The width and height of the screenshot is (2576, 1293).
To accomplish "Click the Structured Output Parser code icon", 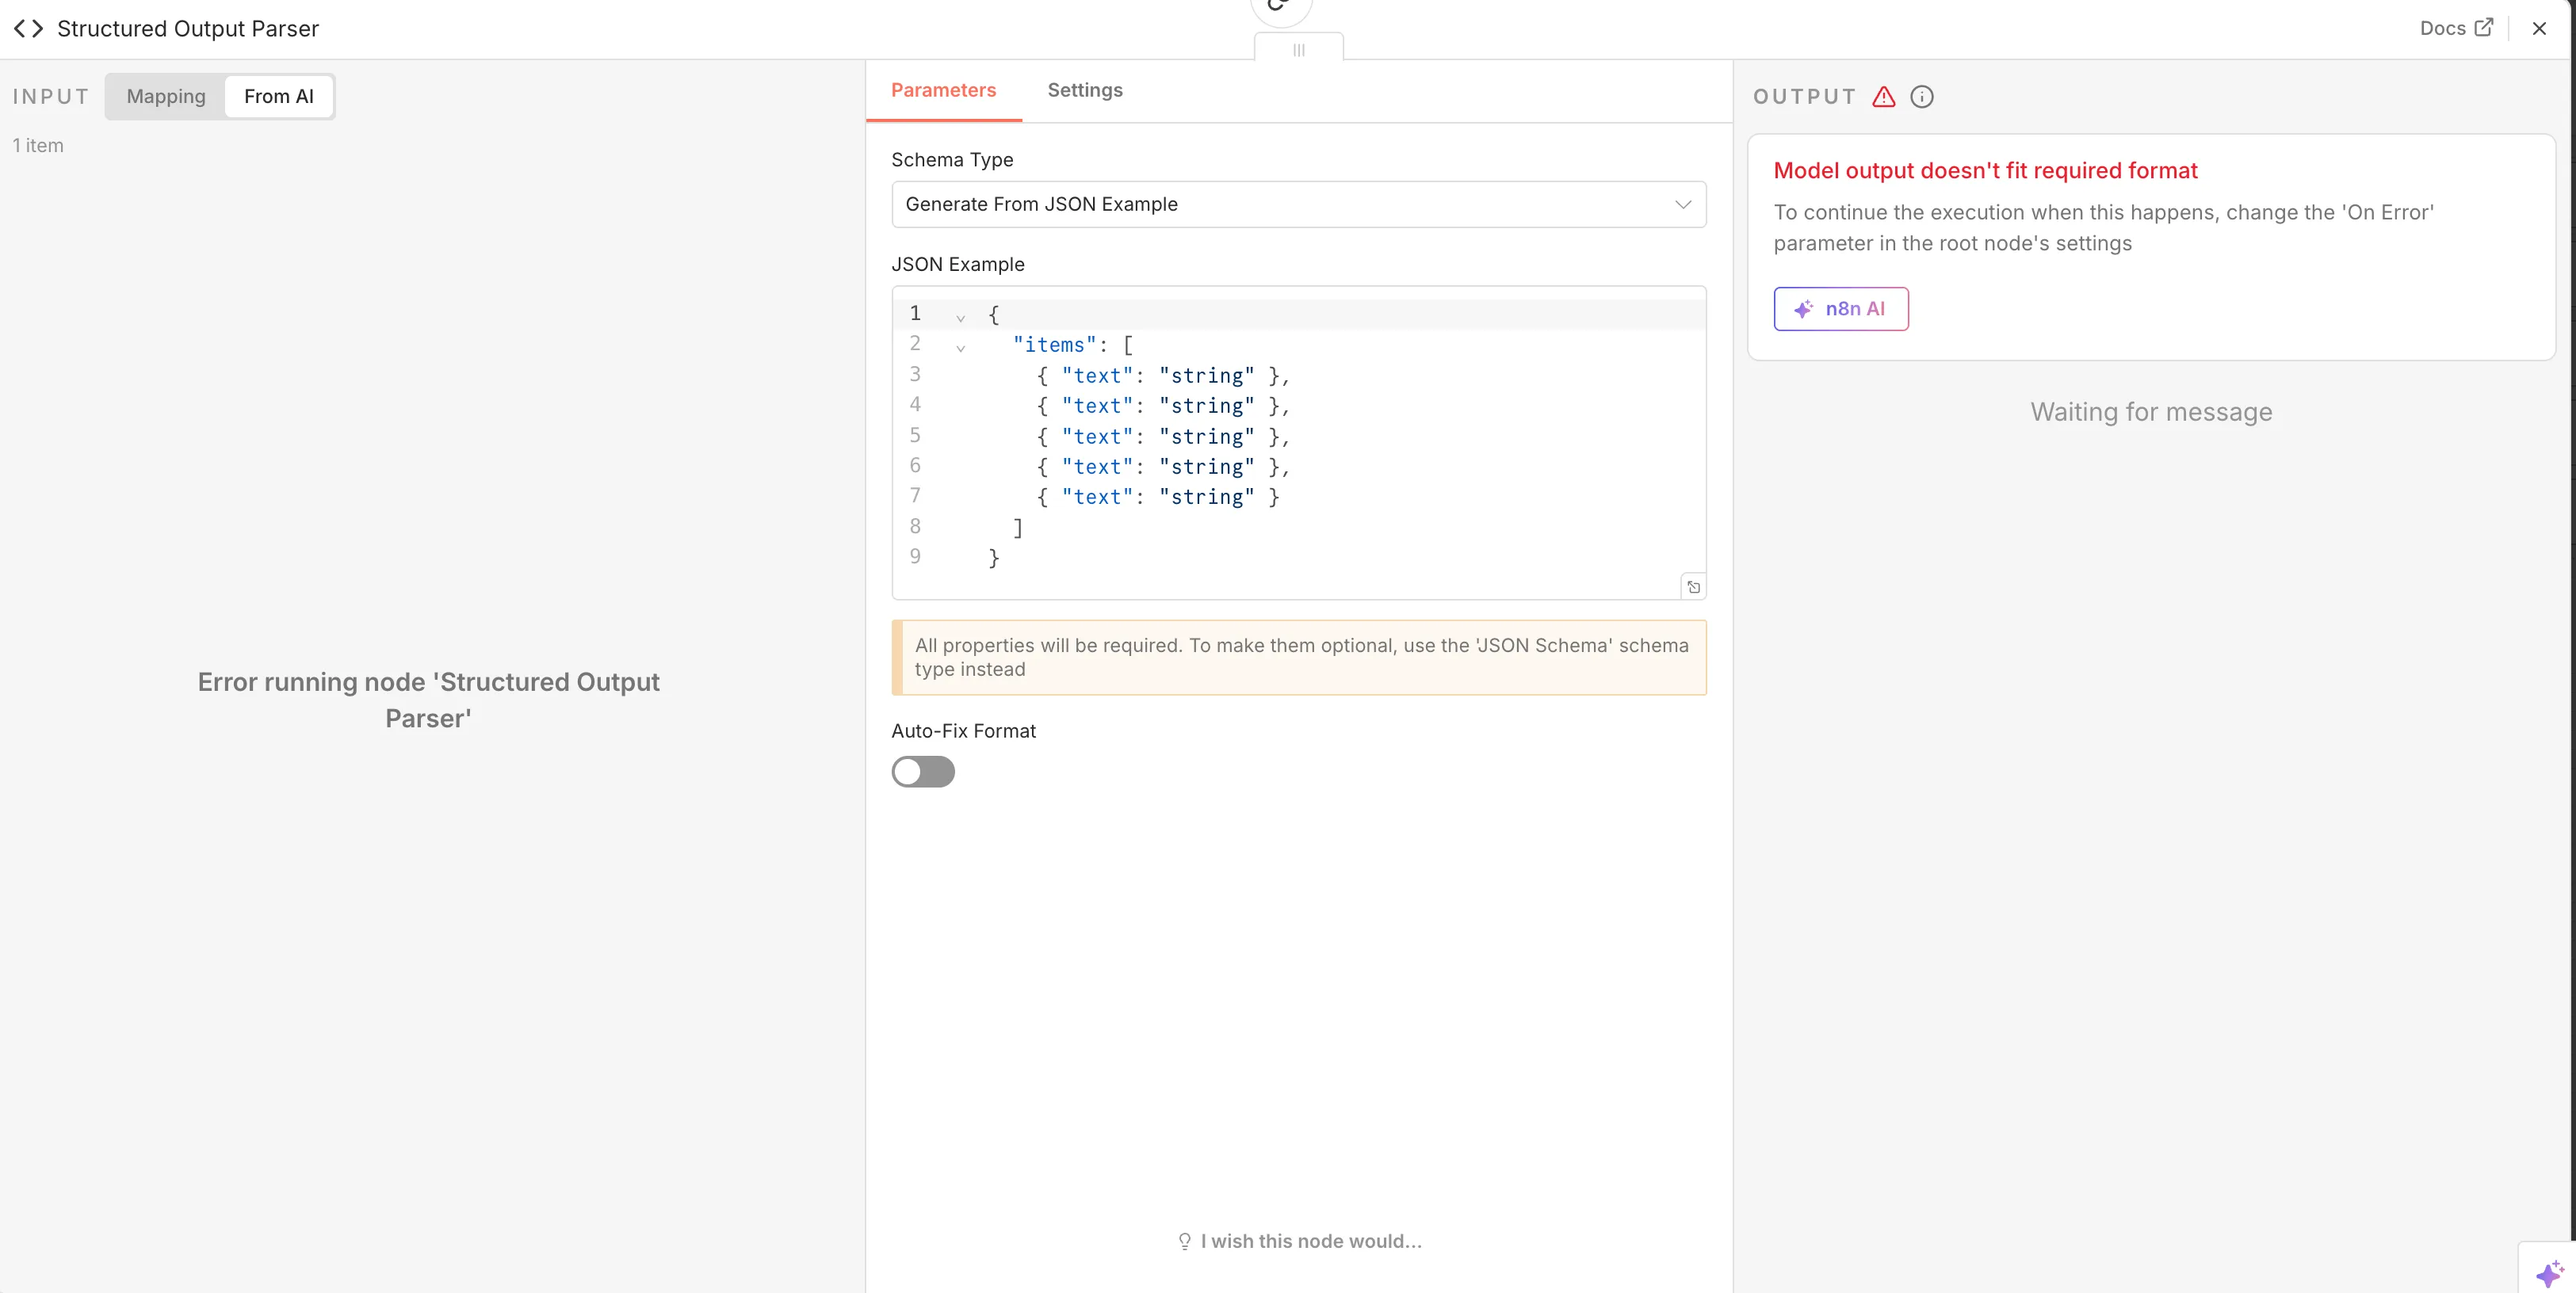I will (x=28, y=29).
